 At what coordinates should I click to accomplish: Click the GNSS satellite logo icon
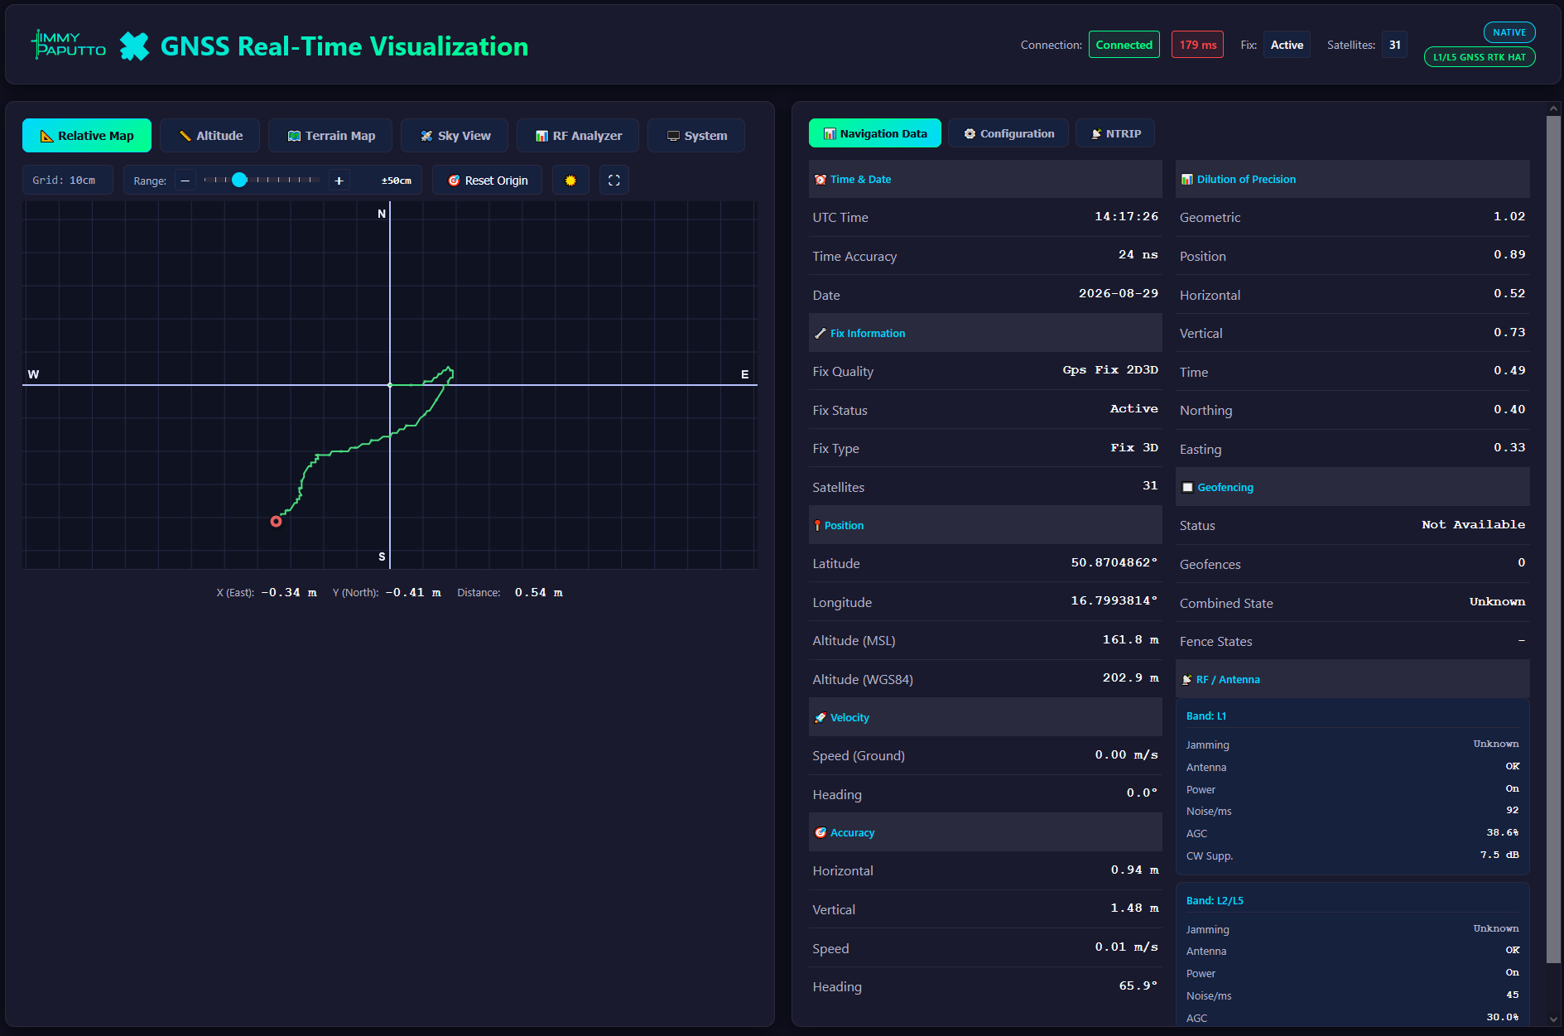coord(134,46)
